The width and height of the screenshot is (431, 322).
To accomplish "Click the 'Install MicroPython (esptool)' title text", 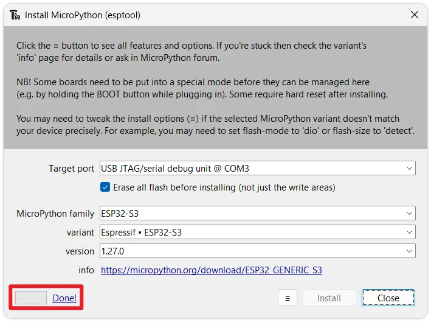I will point(83,15).
